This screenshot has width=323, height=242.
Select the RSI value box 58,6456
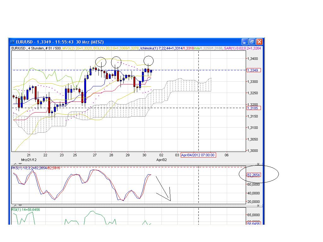255,224
